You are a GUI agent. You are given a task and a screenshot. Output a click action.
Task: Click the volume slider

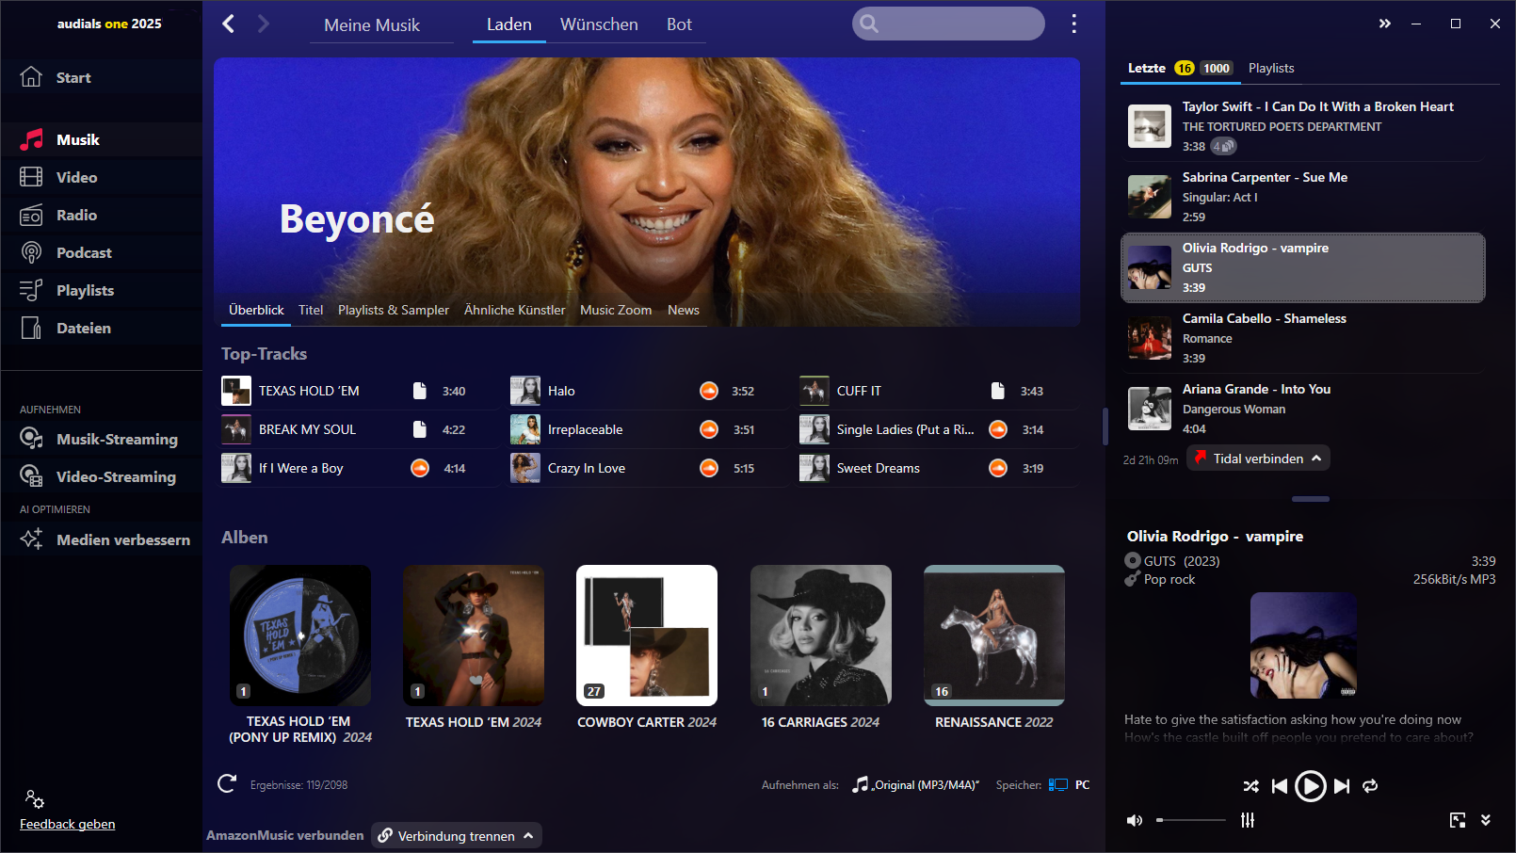tap(1191, 820)
